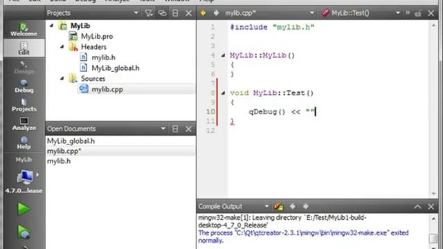443x249 pixels.
Task: Click the green Run button
Action: coord(24,209)
